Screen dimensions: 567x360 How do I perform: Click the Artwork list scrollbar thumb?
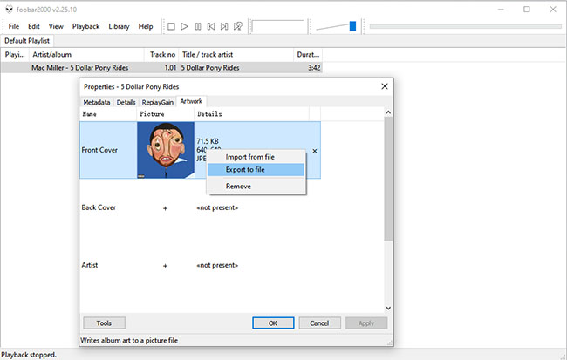coord(388,179)
